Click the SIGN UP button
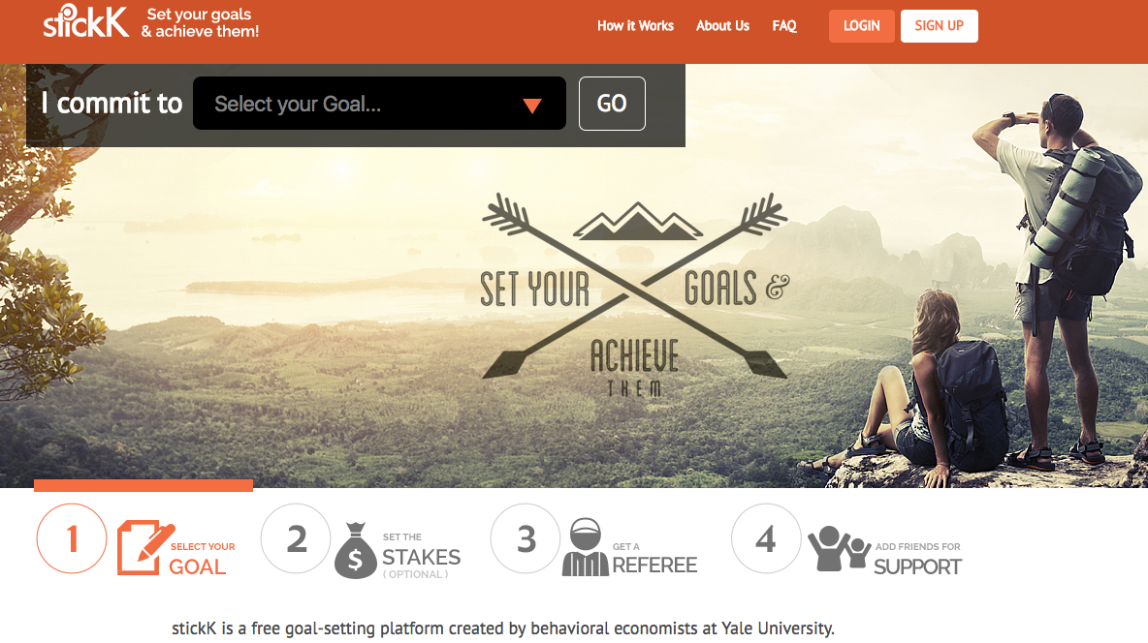The height and width of the screenshot is (643, 1148). [x=940, y=26]
